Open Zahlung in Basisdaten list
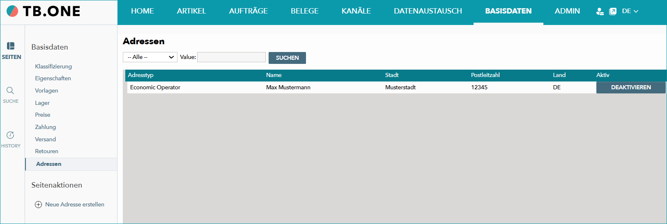This screenshot has height=224, width=667. tap(45, 127)
